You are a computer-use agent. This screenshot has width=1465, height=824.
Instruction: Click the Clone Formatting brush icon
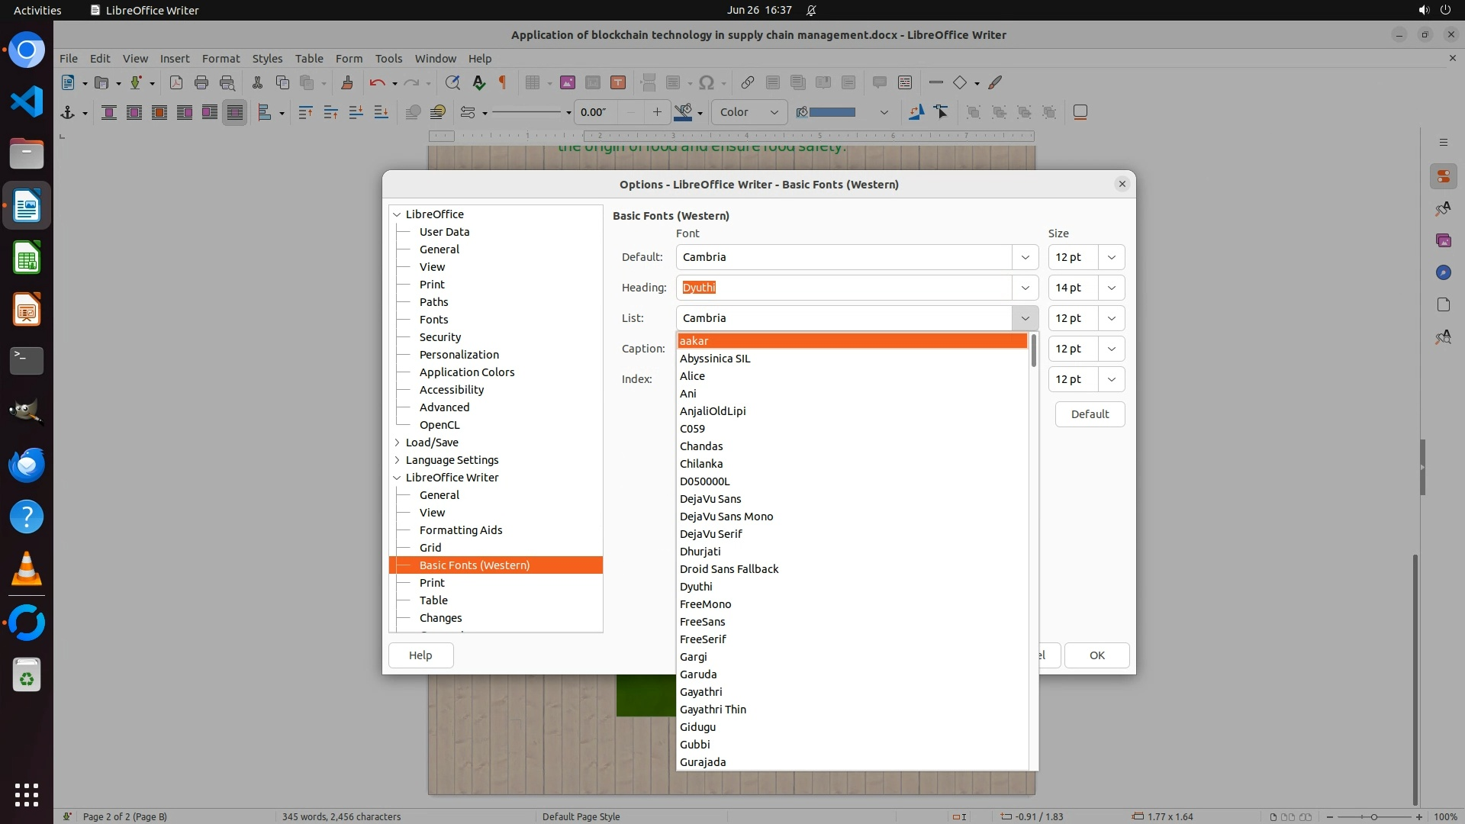[x=347, y=82]
